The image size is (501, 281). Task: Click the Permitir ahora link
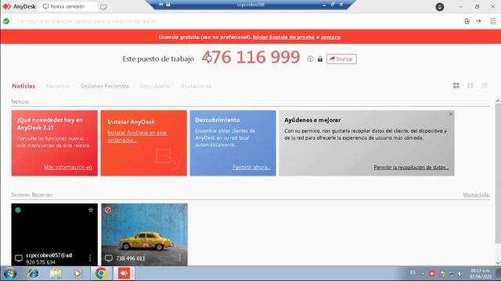(x=251, y=167)
